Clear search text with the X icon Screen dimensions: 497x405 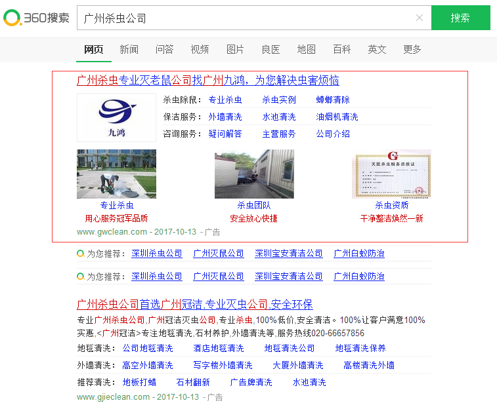(x=420, y=18)
